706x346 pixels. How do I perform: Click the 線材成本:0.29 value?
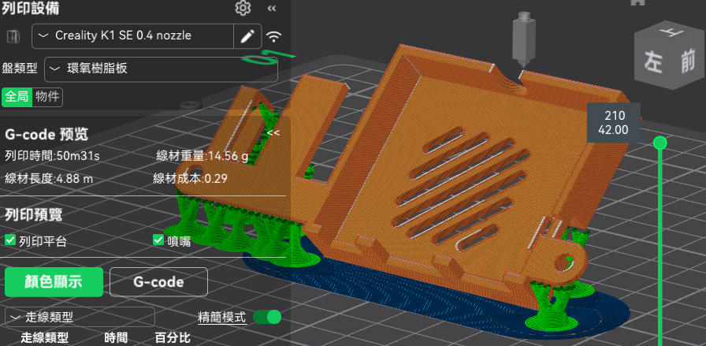190,179
